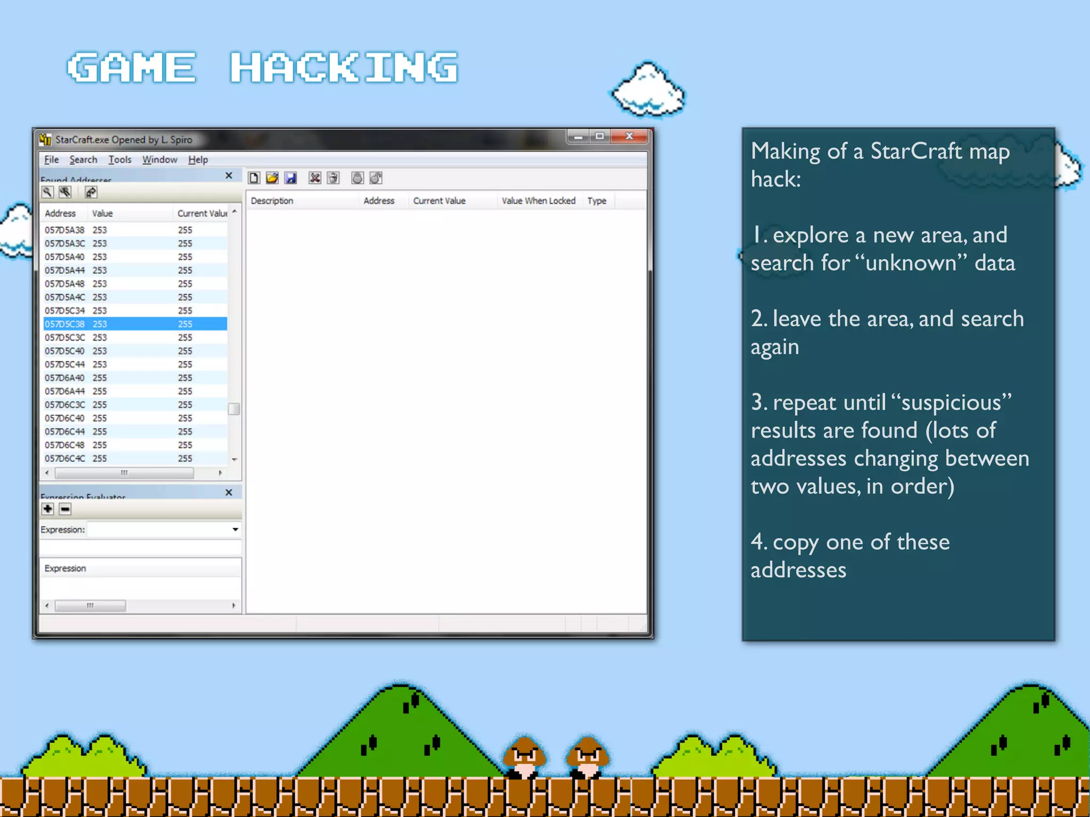Click the address list vertical scrollbar thumb
Screen dimensions: 1090x817
click(234, 409)
